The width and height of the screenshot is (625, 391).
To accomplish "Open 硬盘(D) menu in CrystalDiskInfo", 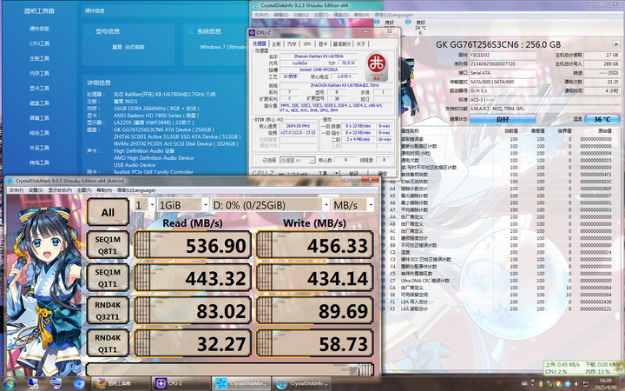I will [341, 15].
